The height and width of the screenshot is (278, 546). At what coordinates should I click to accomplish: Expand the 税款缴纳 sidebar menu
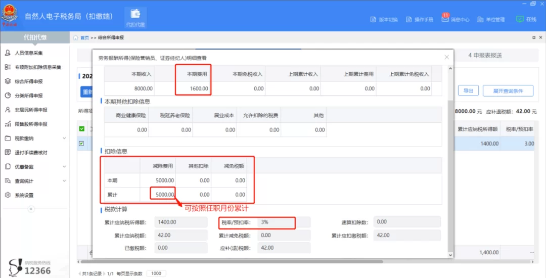pyautogui.click(x=64, y=138)
